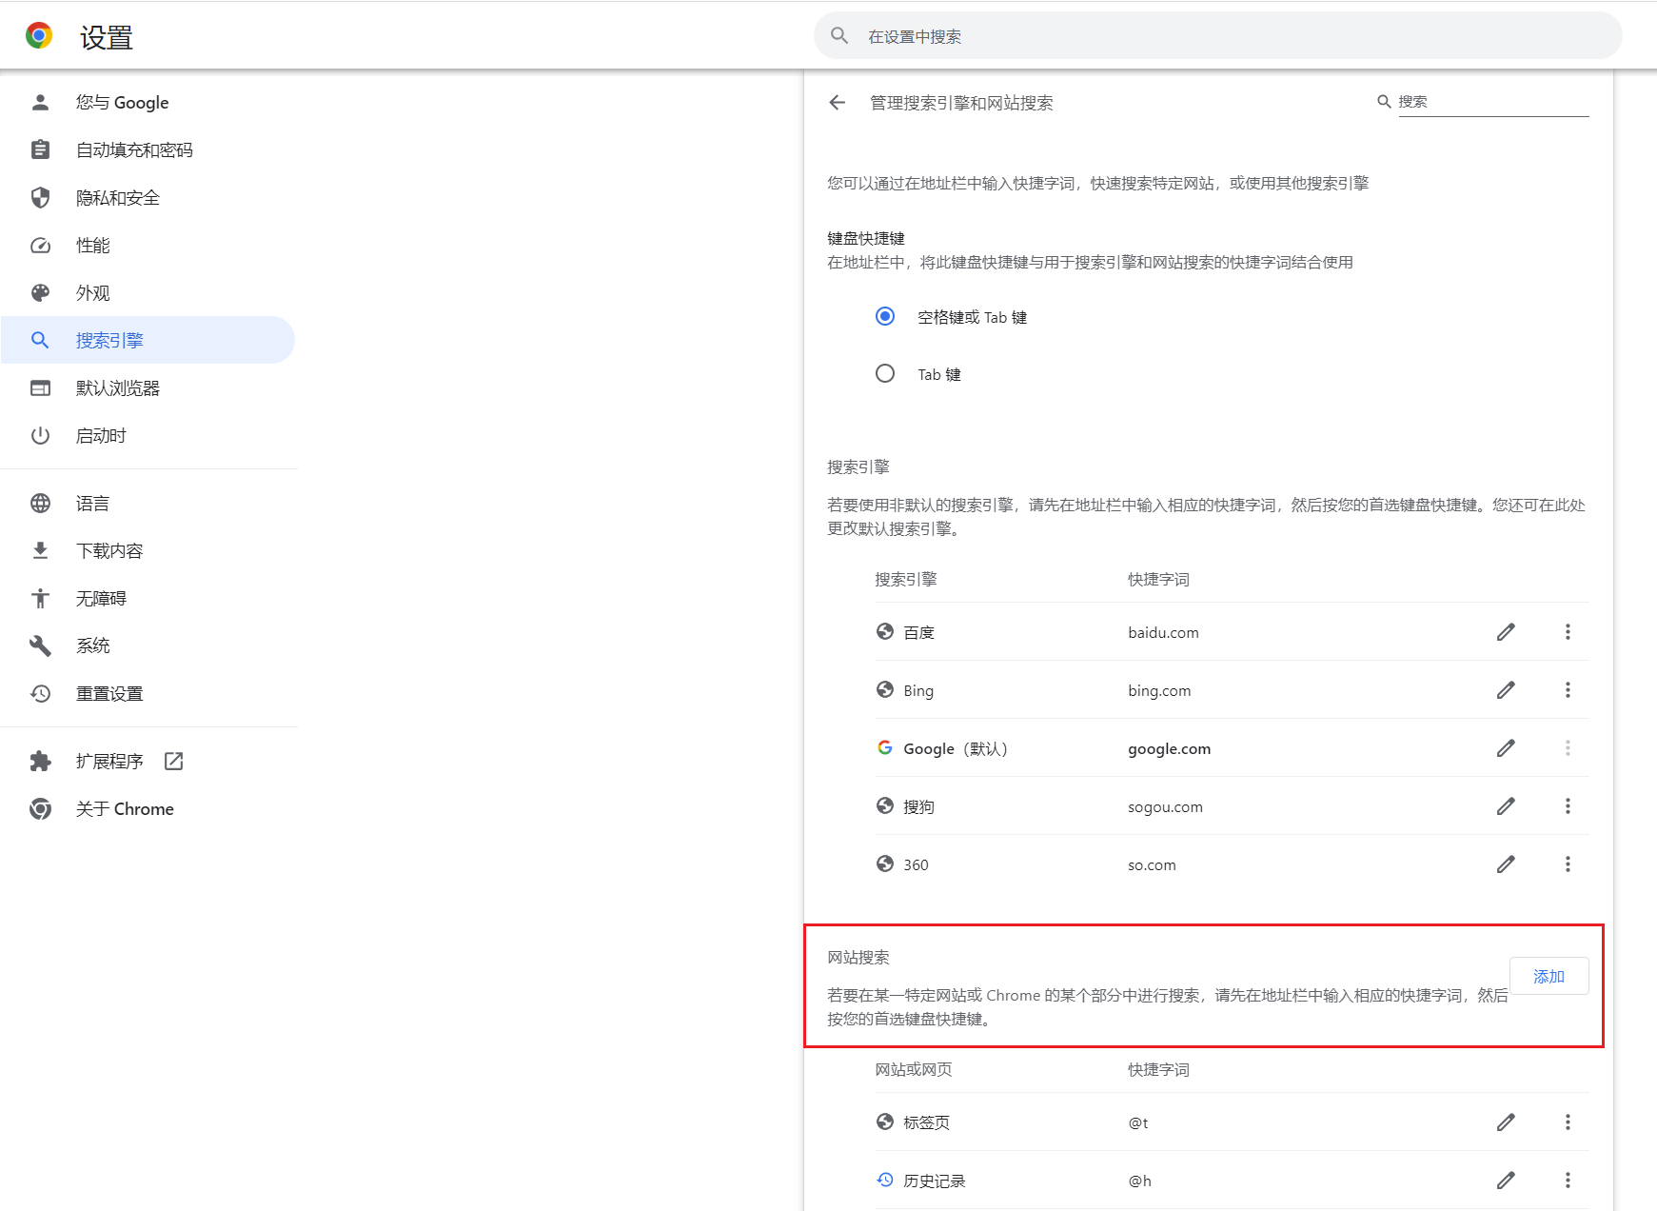The image size is (1657, 1211).
Task: Open 重置设置 section
Action: [148, 694]
